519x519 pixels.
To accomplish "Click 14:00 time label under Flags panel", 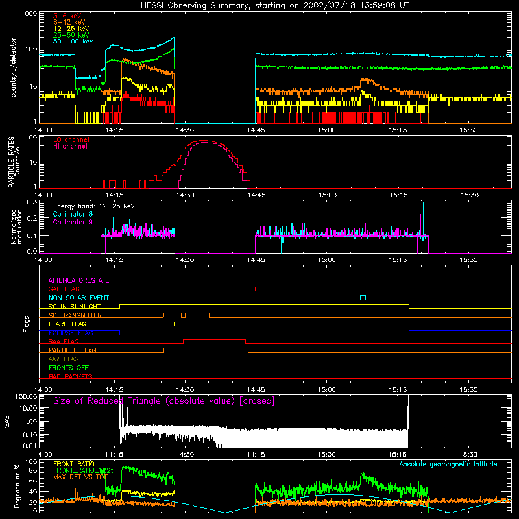I will [x=43, y=390].
